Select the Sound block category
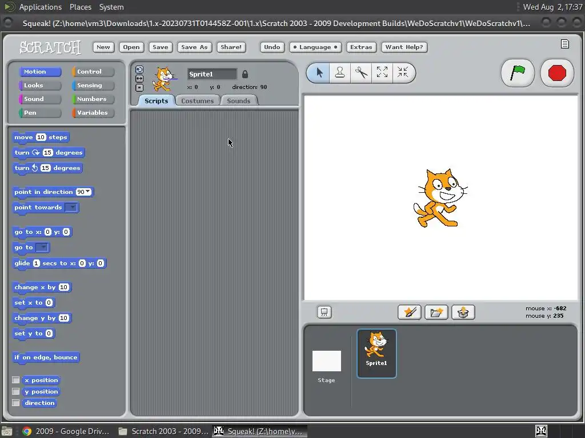Viewport: 585px width, 438px height. click(x=40, y=99)
